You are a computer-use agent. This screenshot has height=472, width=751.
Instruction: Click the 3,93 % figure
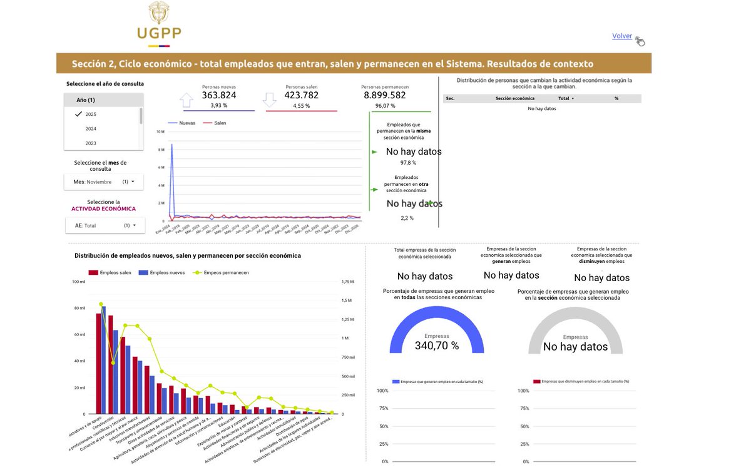(219, 106)
